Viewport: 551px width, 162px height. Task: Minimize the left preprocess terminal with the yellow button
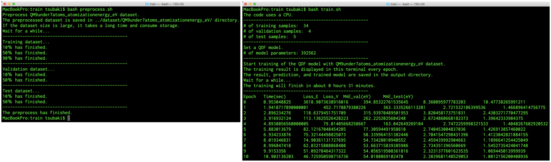coord(9,4)
